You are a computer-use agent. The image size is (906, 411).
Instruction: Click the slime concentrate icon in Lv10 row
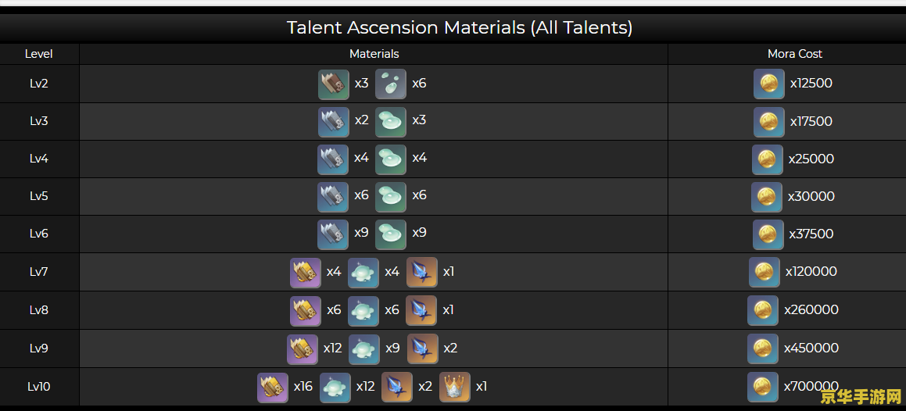coord(335,387)
